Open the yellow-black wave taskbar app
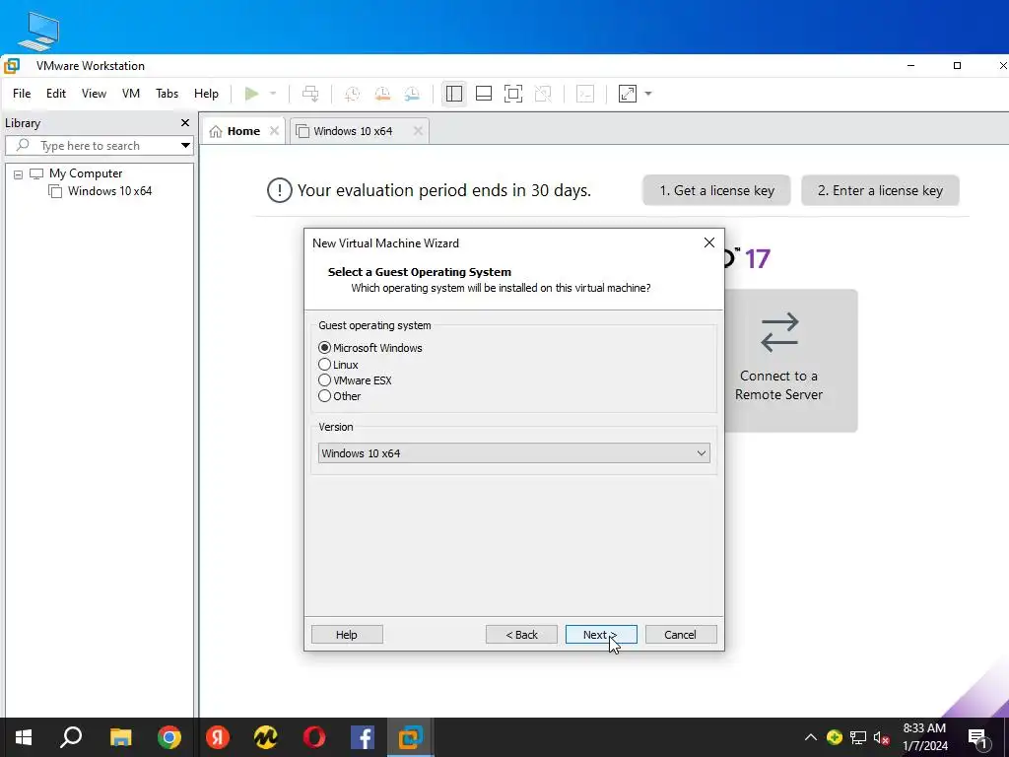 tap(266, 737)
